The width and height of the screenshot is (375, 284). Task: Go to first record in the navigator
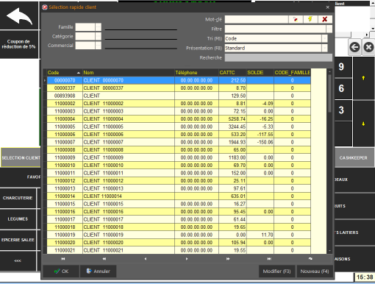click(x=63, y=259)
